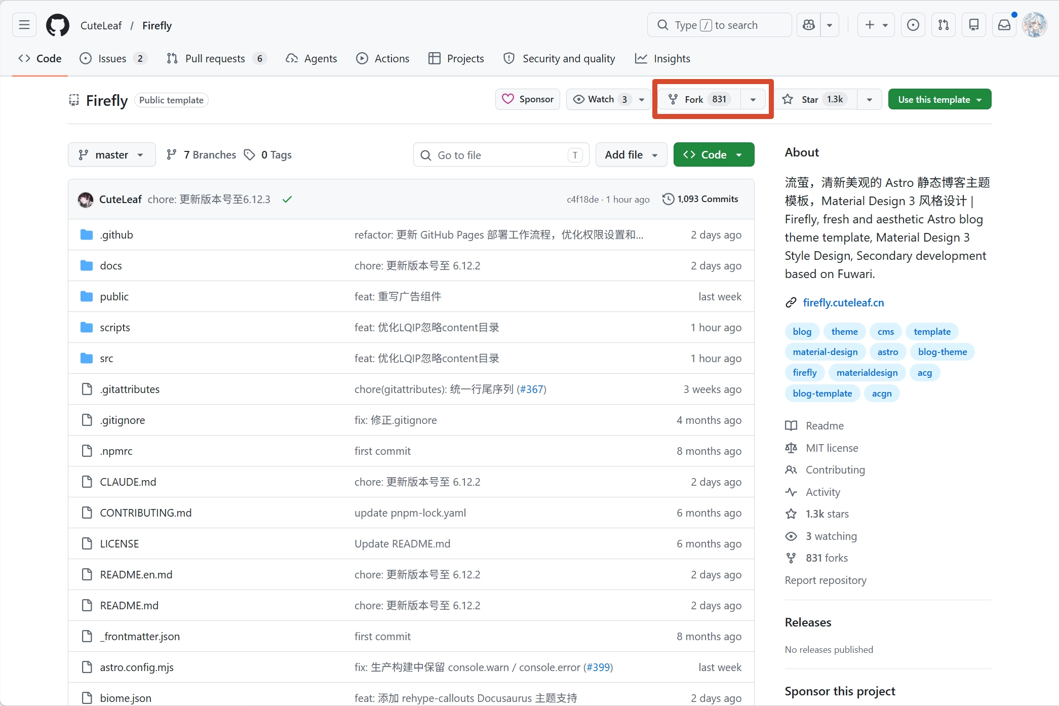This screenshot has width=1059, height=706.
Task: Click the book icon next to Readme
Action: click(791, 425)
